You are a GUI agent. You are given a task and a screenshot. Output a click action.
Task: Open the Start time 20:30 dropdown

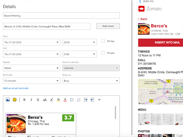click(x=79, y=42)
